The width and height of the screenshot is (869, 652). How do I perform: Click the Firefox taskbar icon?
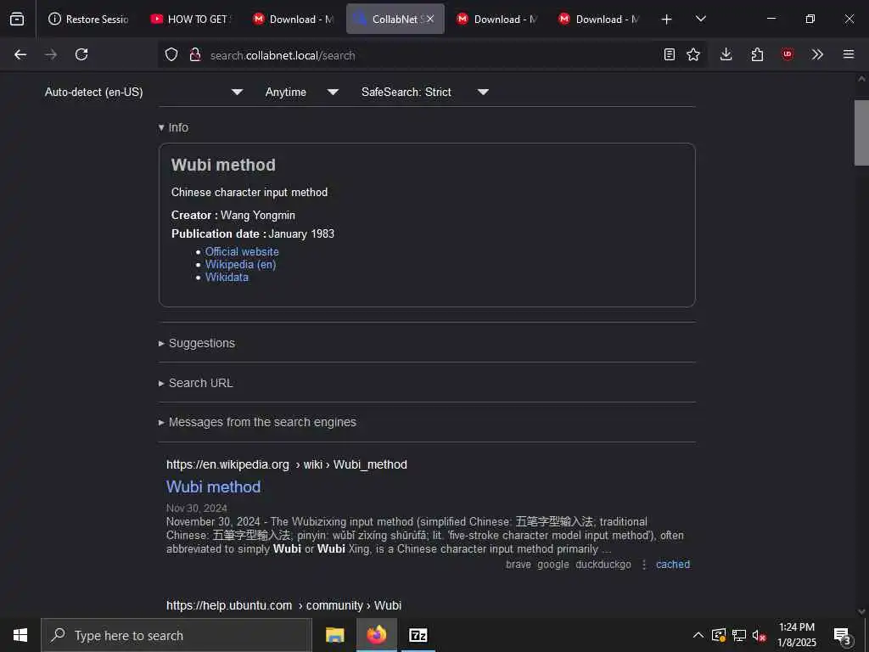coord(376,635)
